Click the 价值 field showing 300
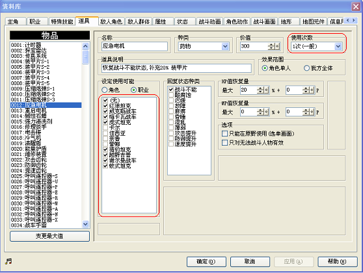This screenshot has height=273, width=363. pos(254,46)
